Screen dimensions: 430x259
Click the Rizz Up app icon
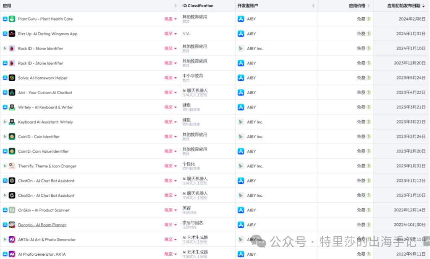point(12,34)
